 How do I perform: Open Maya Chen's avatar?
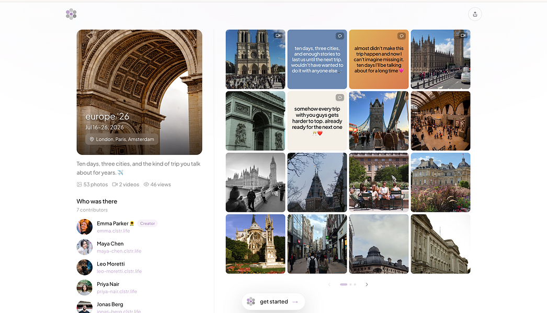(x=84, y=247)
